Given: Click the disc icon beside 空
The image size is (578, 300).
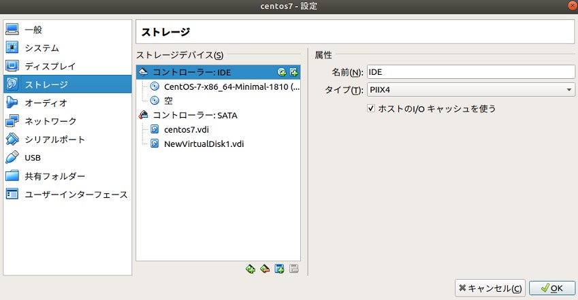Looking at the screenshot, I should tap(155, 101).
